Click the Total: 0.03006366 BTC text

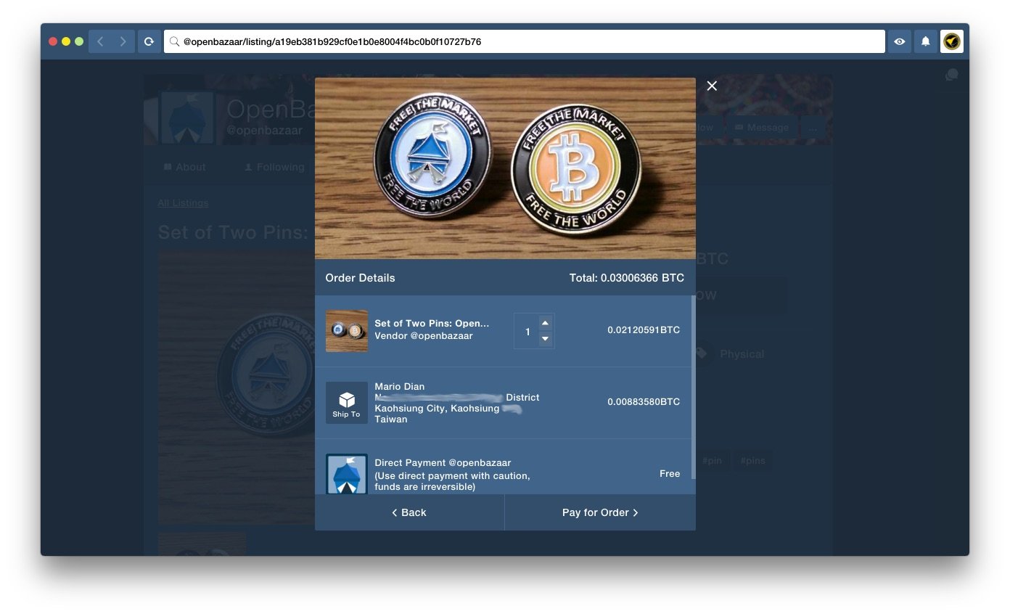click(627, 278)
